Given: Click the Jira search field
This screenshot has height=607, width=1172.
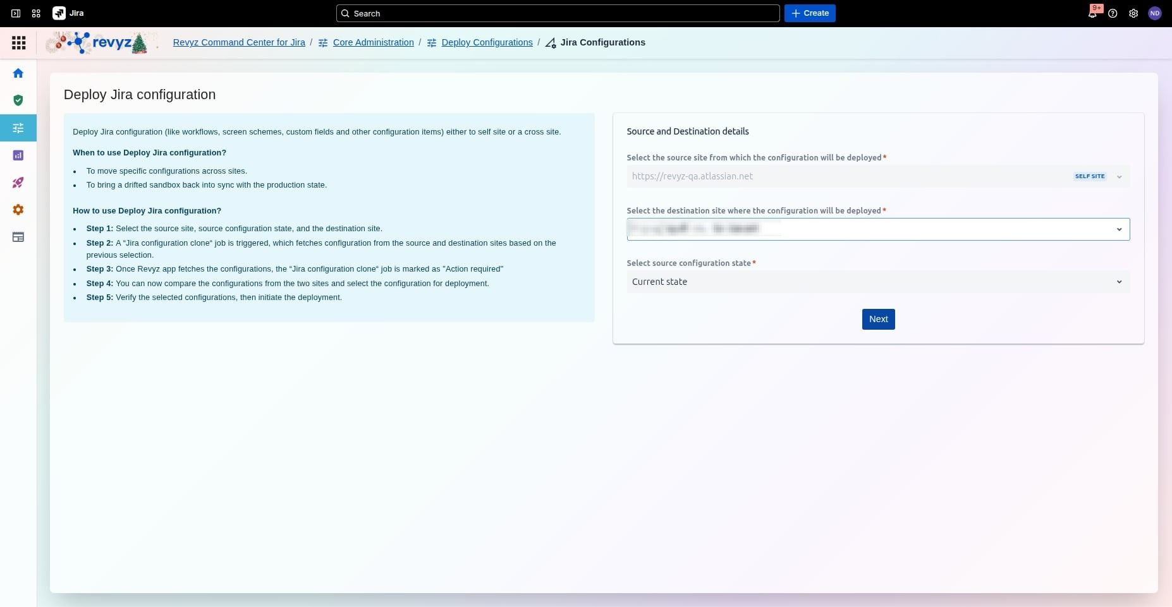Looking at the screenshot, I should pyautogui.click(x=558, y=13).
